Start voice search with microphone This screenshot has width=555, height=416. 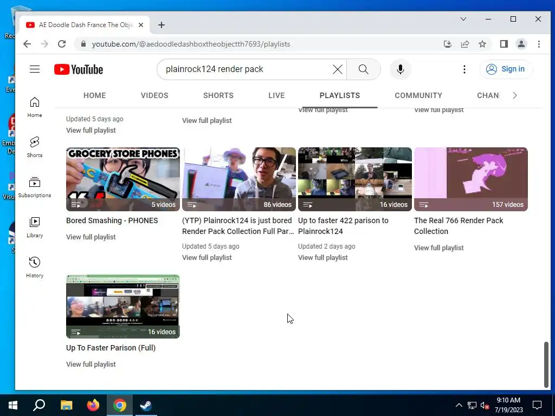[x=401, y=69]
